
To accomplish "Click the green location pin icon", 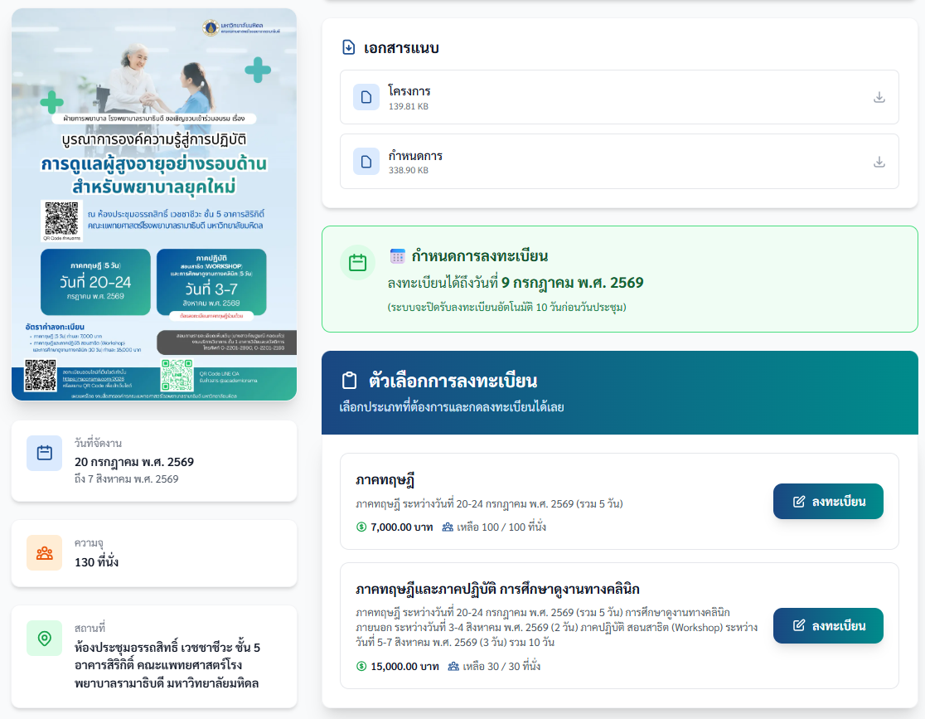I will click(x=45, y=638).
